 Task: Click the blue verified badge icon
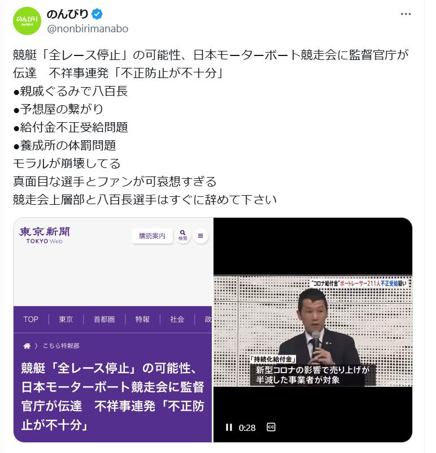(97, 14)
